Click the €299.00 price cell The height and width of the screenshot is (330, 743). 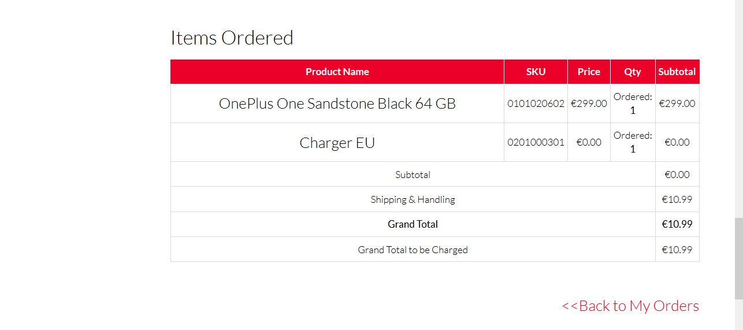coord(589,104)
